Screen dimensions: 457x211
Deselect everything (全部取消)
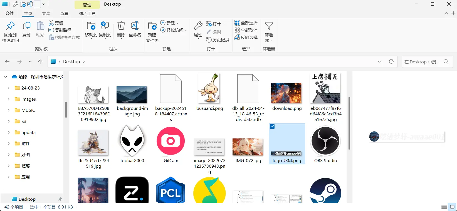point(246,30)
